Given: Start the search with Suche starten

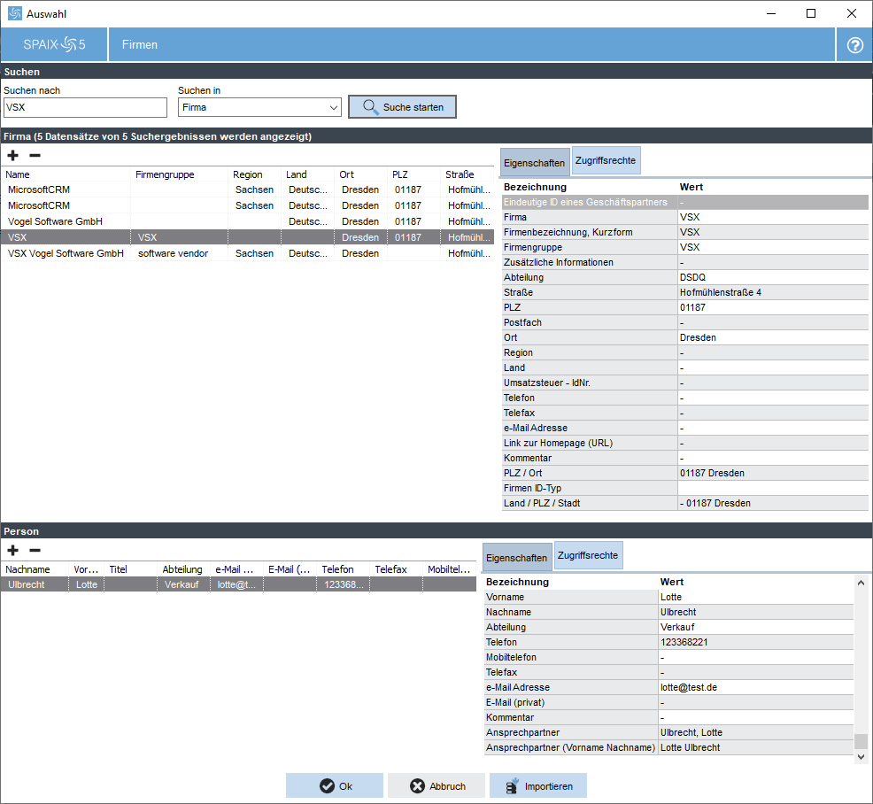Looking at the screenshot, I should click(402, 107).
